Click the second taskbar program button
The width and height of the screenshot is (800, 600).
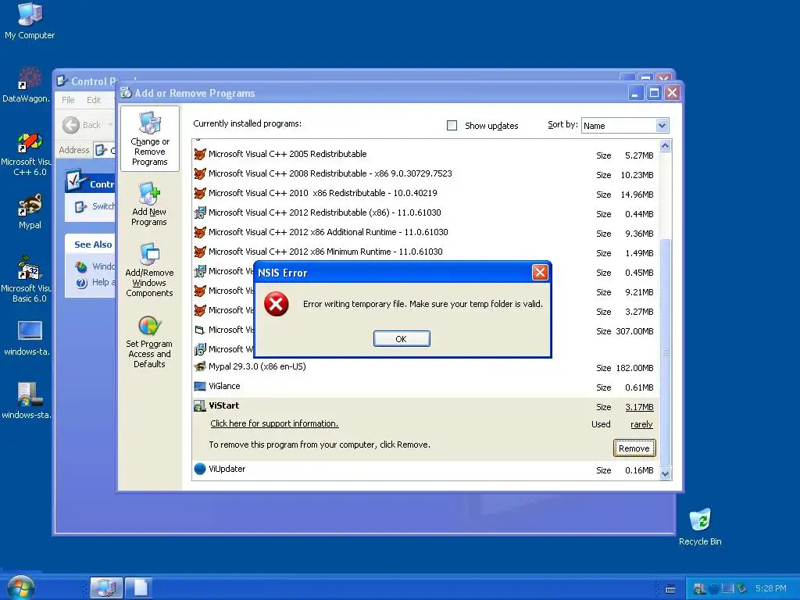pos(139,587)
